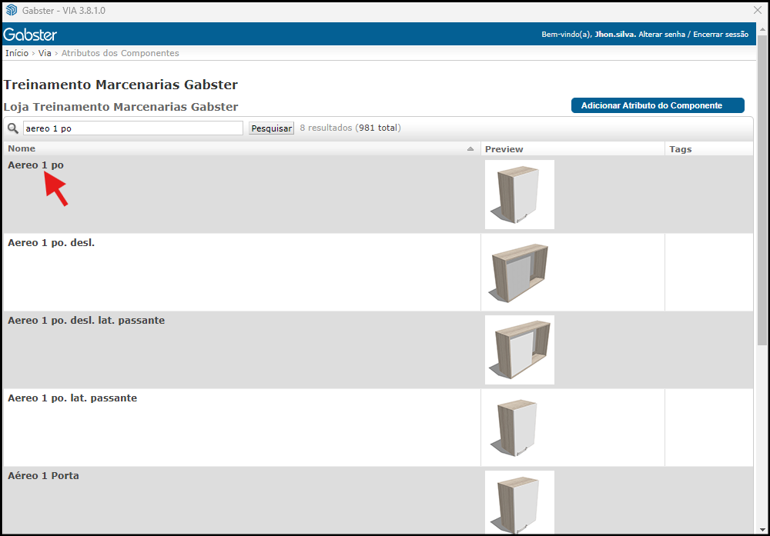Focus the search field containing aereo 1 po
This screenshot has height=536, width=770.
132,128
